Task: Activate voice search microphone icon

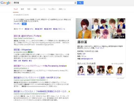Action: [x=75, y=3]
